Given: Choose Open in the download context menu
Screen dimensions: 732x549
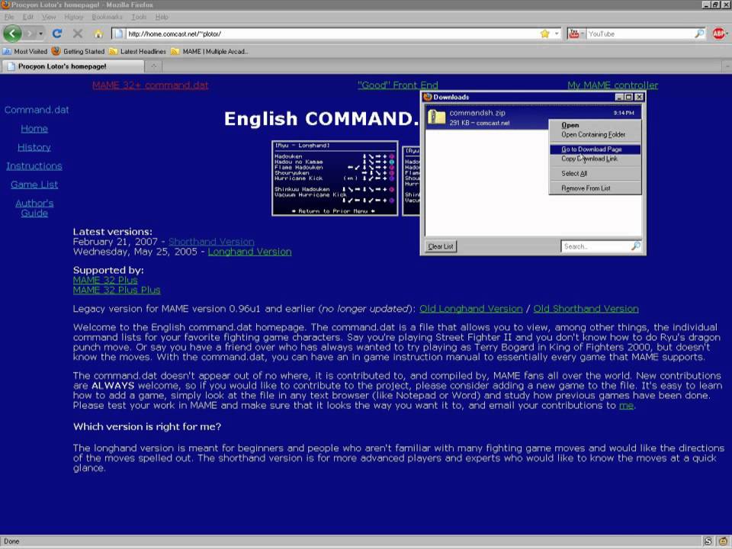Looking at the screenshot, I should click(570, 125).
